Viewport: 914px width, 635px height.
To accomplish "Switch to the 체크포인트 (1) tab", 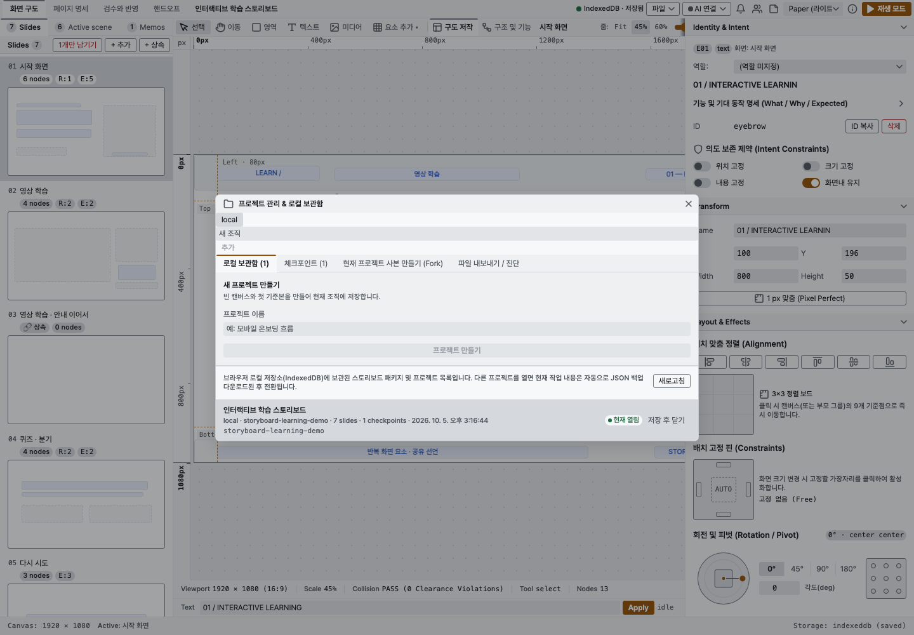I will coord(306,264).
